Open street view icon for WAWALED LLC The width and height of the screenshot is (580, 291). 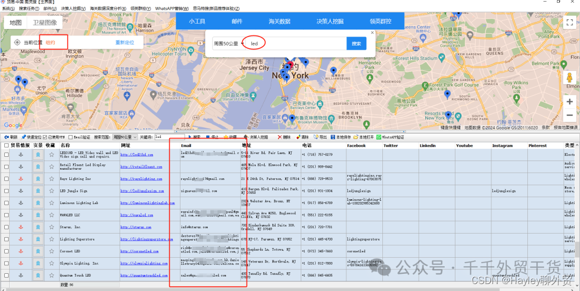(38, 215)
